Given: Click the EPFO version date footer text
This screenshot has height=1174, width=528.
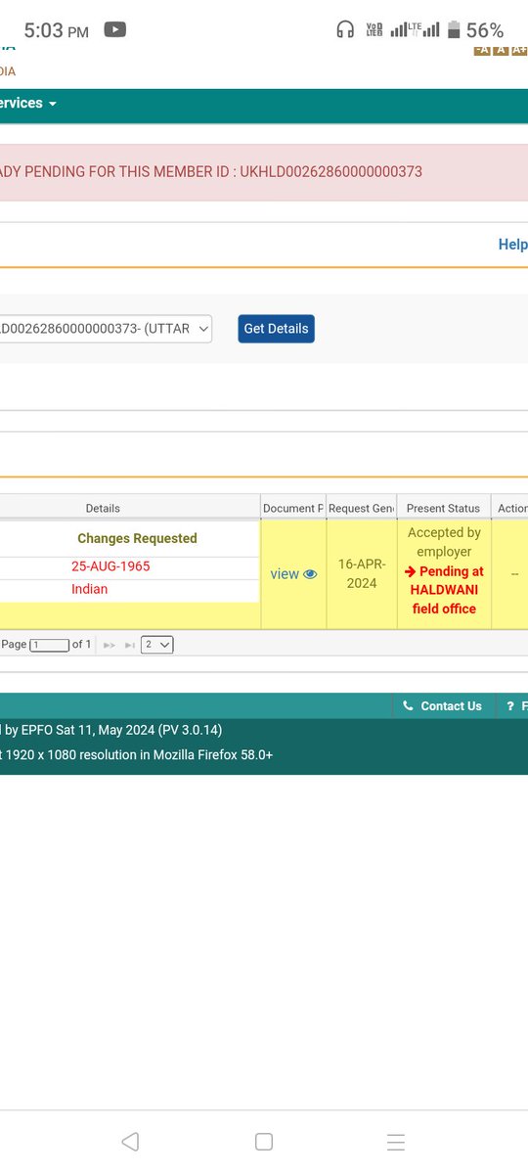Looking at the screenshot, I should [x=112, y=730].
